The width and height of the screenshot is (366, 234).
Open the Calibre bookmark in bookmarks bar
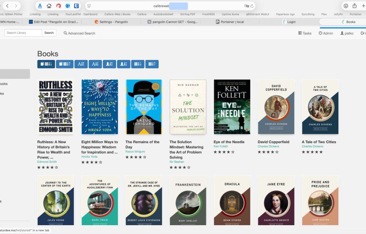click(x=142, y=14)
